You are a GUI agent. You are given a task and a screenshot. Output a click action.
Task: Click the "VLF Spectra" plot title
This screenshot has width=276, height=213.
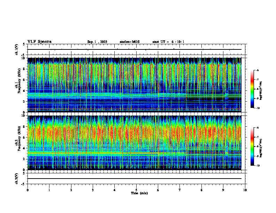tap(39, 42)
